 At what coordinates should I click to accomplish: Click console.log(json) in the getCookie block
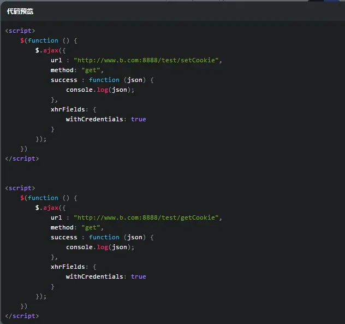[100, 247]
